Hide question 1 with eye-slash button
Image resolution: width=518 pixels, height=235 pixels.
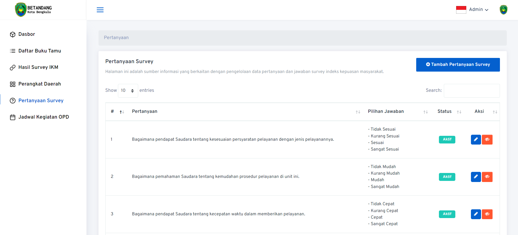[x=487, y=140]
